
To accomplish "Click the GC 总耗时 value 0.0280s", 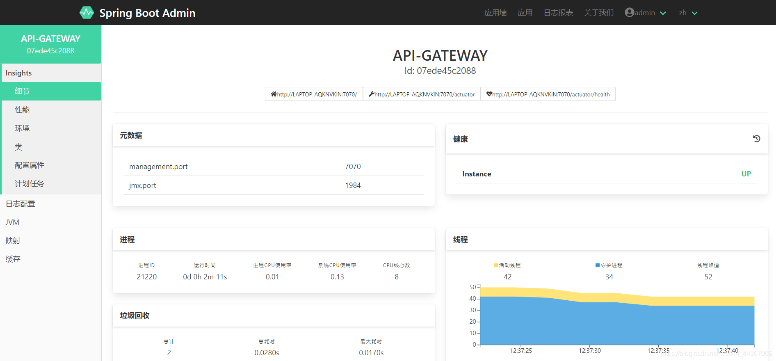I will coord(267,353).
